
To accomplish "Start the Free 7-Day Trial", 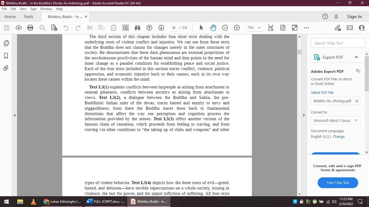I will pyautogui.click(x=338, y=183).
